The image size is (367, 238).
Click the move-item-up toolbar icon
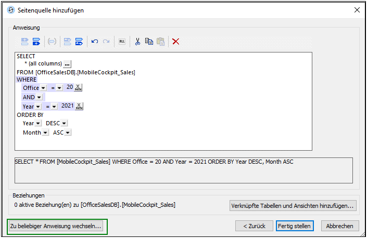click(68, 42)
